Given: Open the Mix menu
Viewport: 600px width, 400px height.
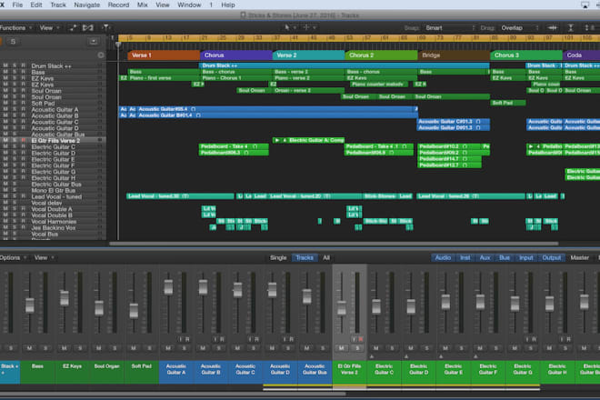Looking at the screenshot, I should click(143, 5).
